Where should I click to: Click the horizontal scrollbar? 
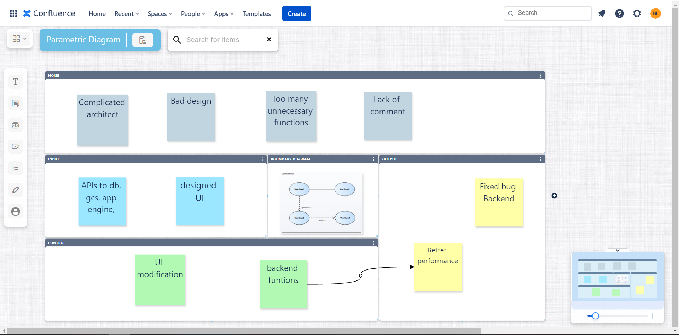(244, 331)
